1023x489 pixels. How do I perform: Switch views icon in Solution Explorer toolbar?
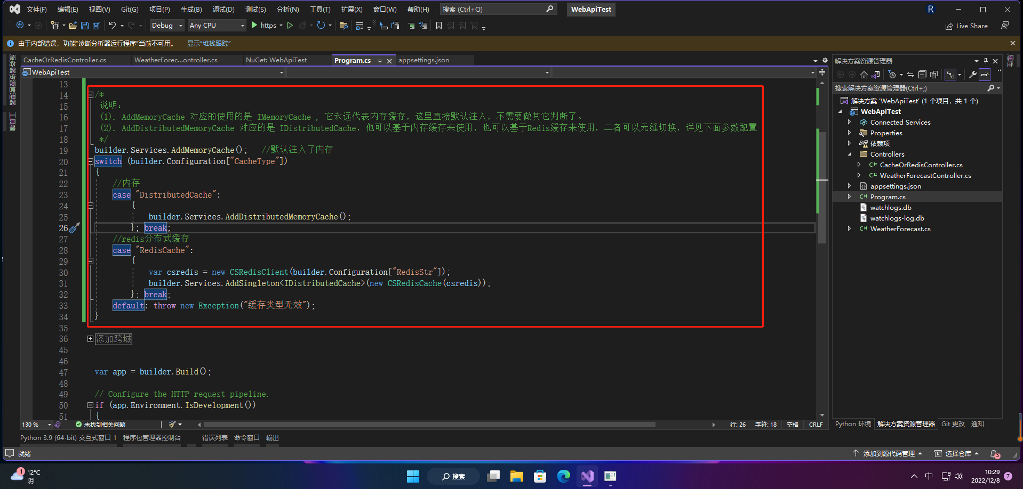point(876,75)
